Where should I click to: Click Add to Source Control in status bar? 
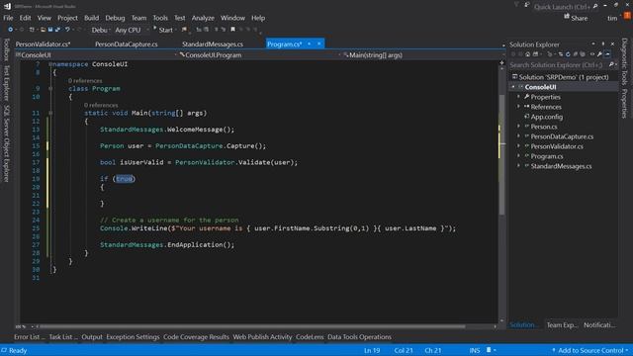click(x=590, y=350)
